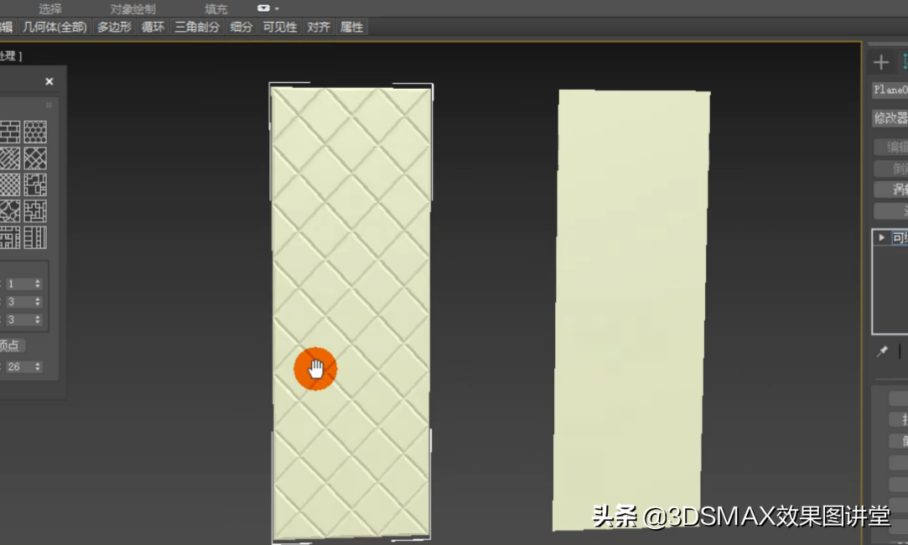Open the 几何体(全部) ribbon panel
This screenshot has height=545, width=908.
pyautogui.click(x=54, y=27)
